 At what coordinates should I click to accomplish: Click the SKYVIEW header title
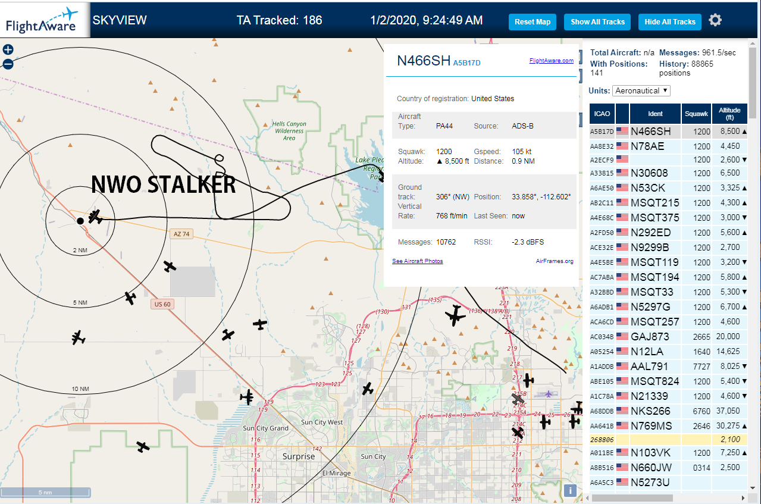tap(120, 21)
